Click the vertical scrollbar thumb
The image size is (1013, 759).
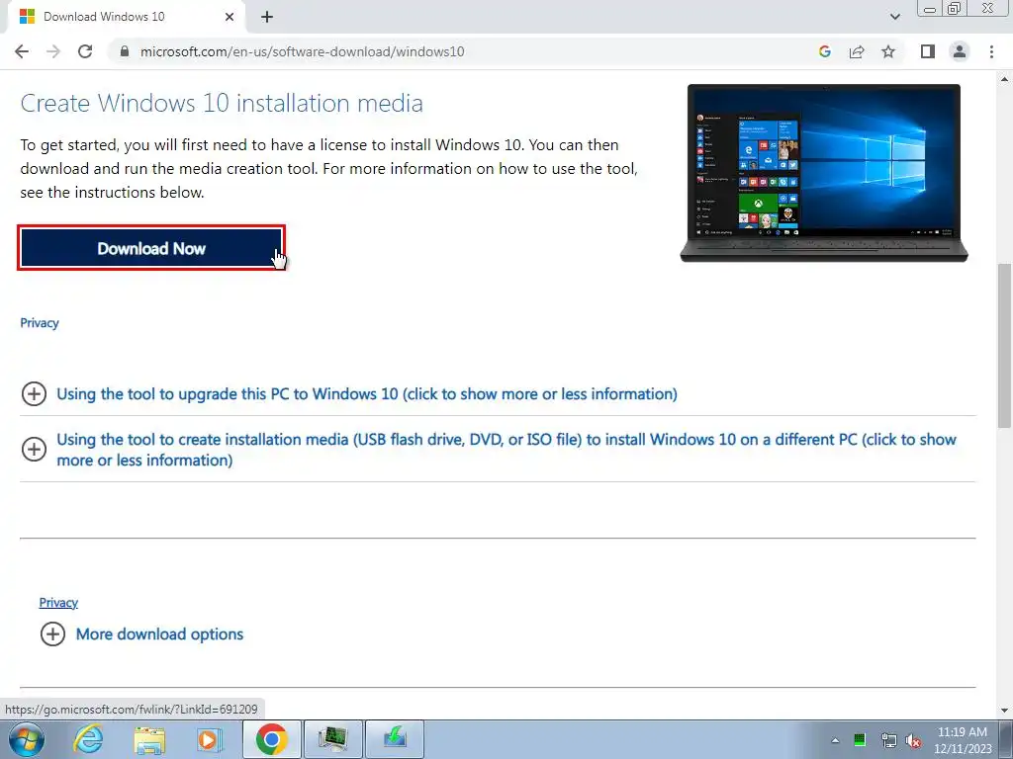[x=1004, y=345]
